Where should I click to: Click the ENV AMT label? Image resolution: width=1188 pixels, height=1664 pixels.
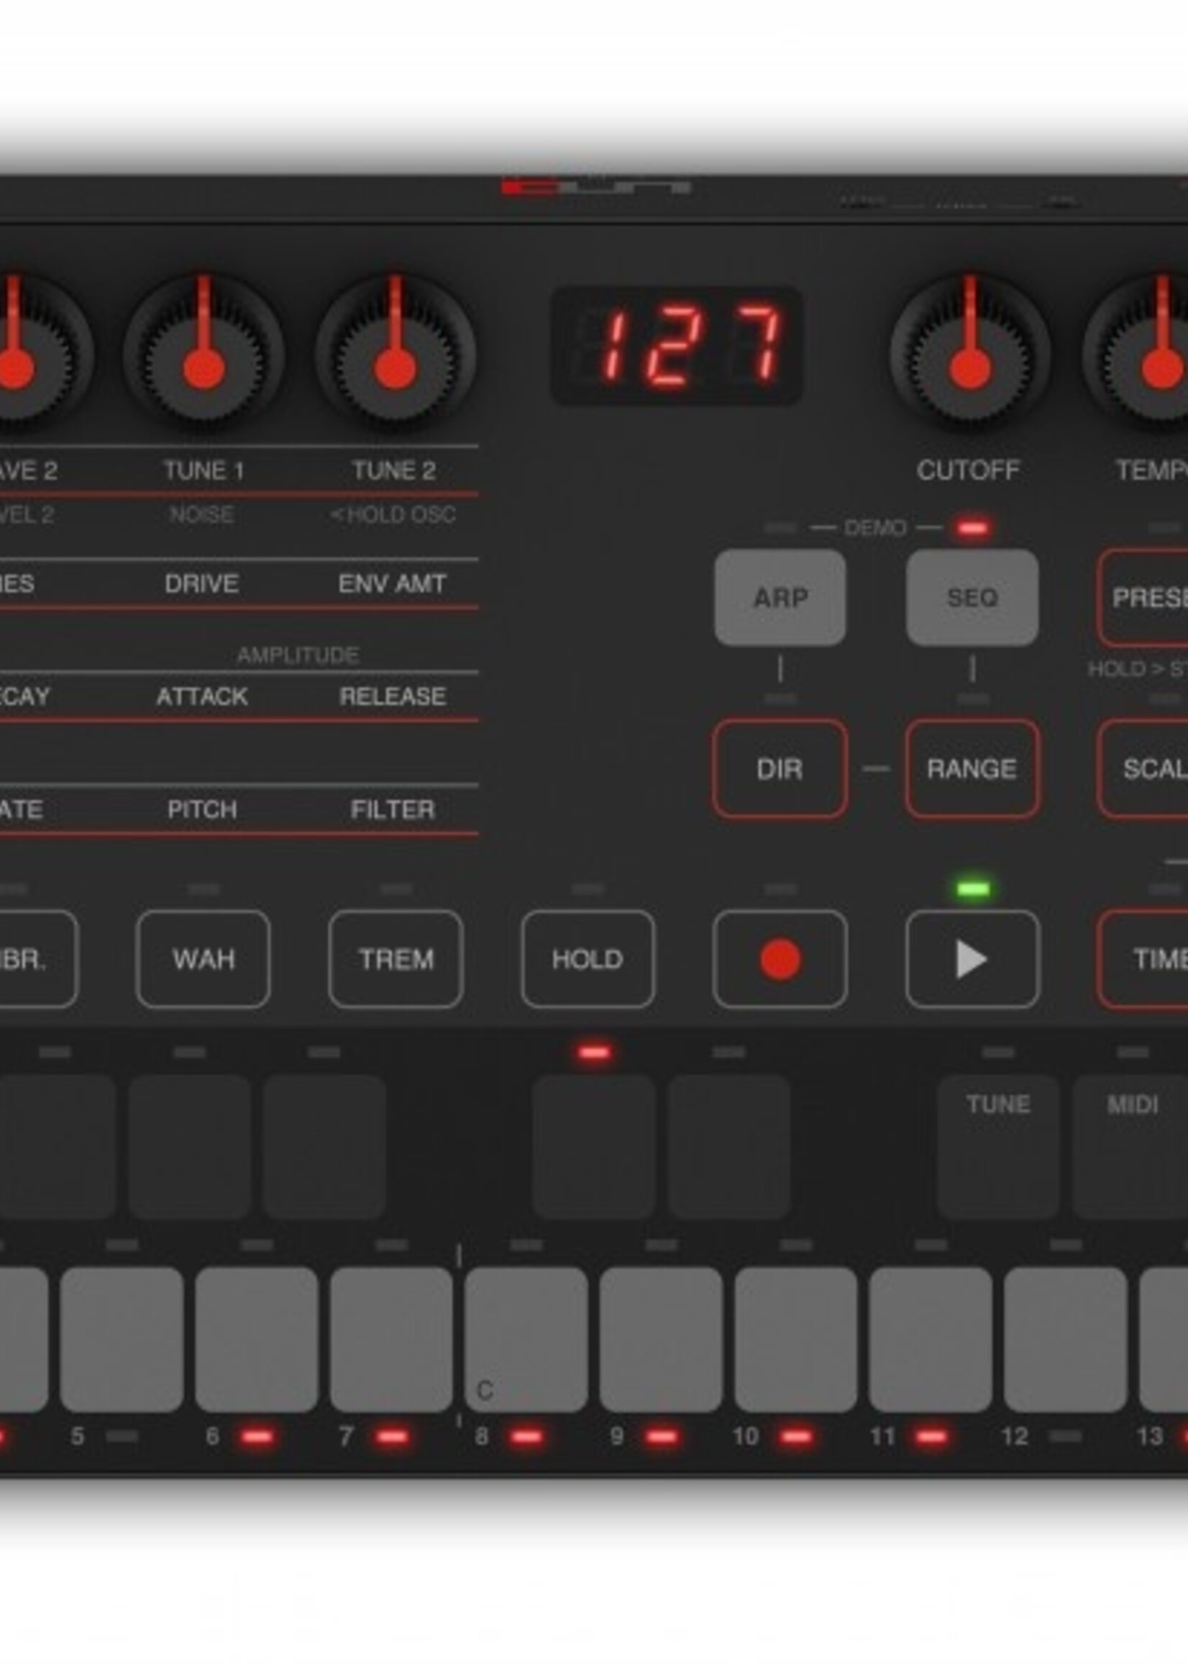[x=392, y=583]
